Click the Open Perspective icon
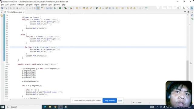Viewport: 194px width, 109px height. [184, 8]
